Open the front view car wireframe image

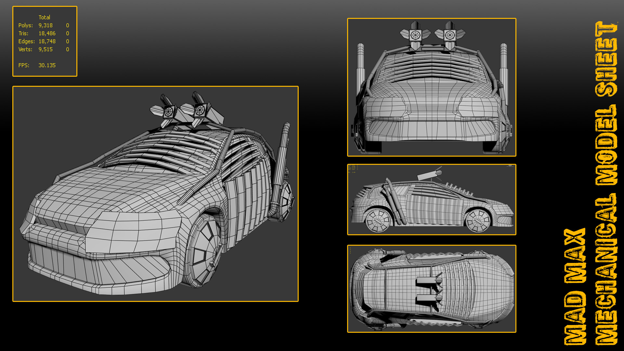pyautogui.click(x=432, y=87)
